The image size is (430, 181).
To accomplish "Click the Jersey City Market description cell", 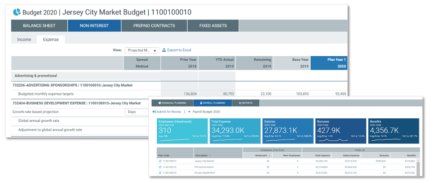I will tap(205, 161).
